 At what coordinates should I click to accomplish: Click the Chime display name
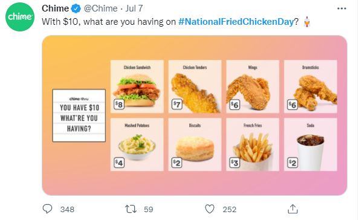[55, 8]
